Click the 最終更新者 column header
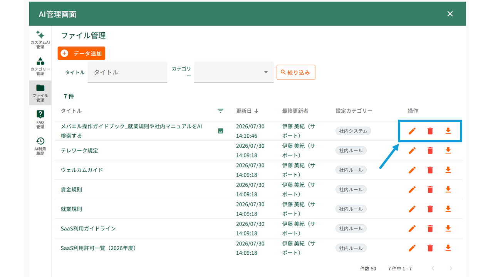Viewport: 493px width, 277px height. click(295, 111)
